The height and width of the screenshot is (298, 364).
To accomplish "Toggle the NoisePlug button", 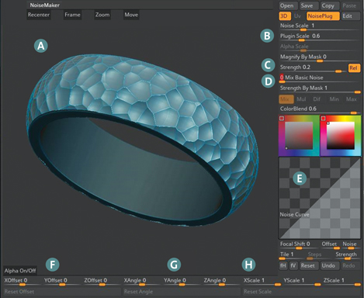I will [323, 16].
